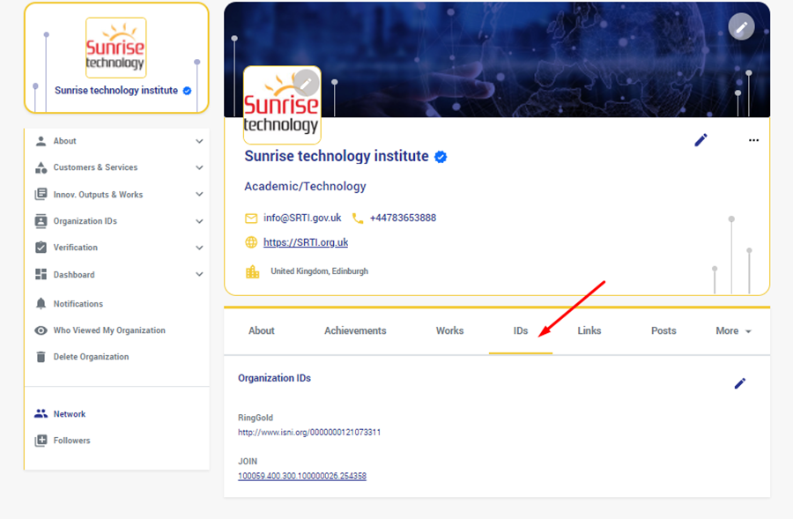Viewport: 793px width, 519px height.
Task: Click the Who Viewed My Organization eye icon
Action: tap(41, 330)
